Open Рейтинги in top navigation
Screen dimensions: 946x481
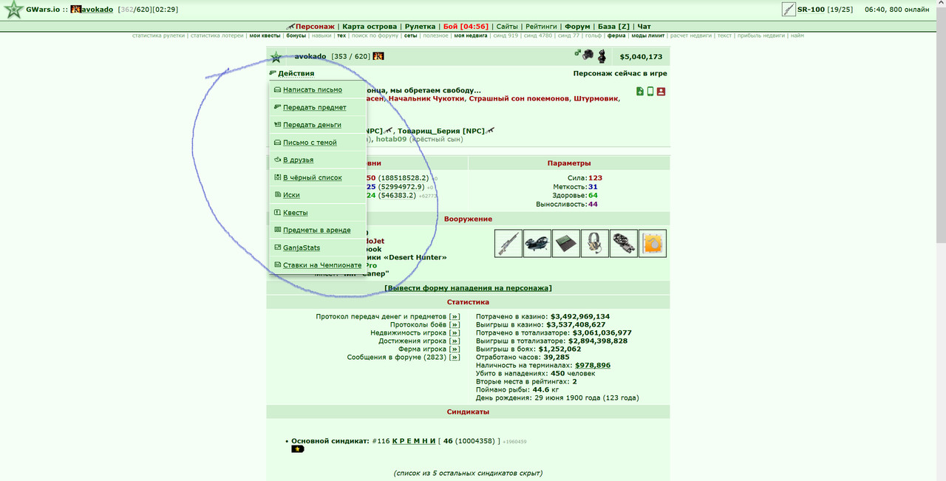tap(542, 27)
